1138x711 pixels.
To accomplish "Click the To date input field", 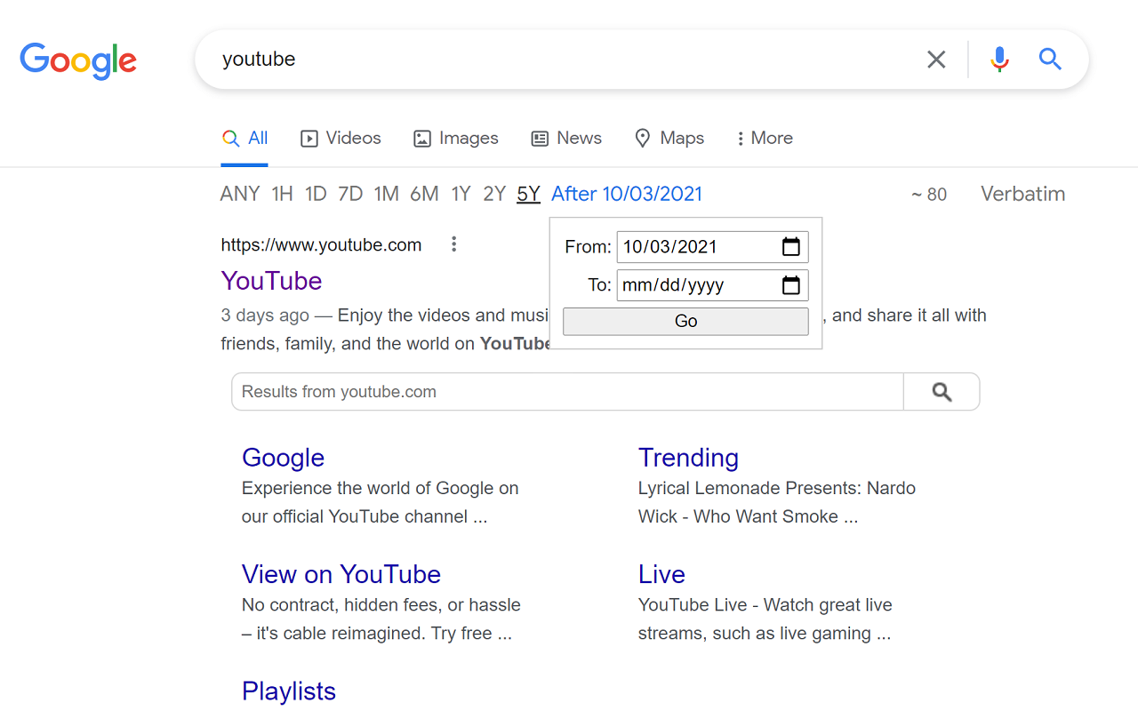I will tap(712, 285).
